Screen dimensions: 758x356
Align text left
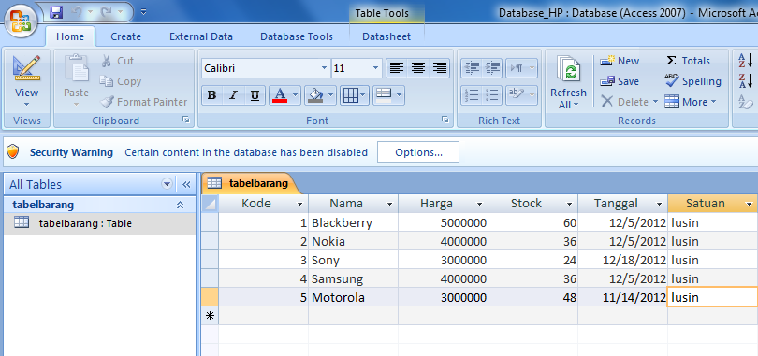click(x=397, y=68)
